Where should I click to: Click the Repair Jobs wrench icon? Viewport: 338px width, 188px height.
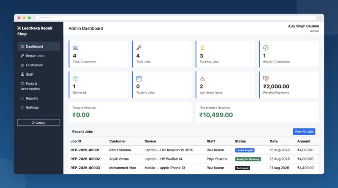(22, 56)
